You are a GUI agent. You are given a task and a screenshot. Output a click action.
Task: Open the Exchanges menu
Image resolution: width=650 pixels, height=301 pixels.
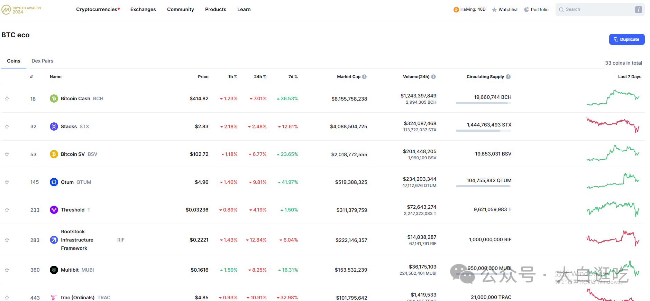[x=143, y=9]
